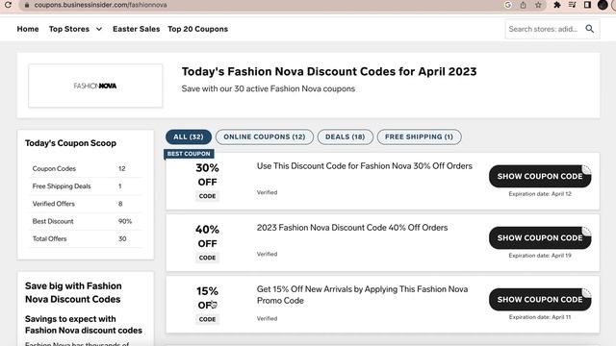Go to the Home menu item
616x346 pixels.
(28, 29)
